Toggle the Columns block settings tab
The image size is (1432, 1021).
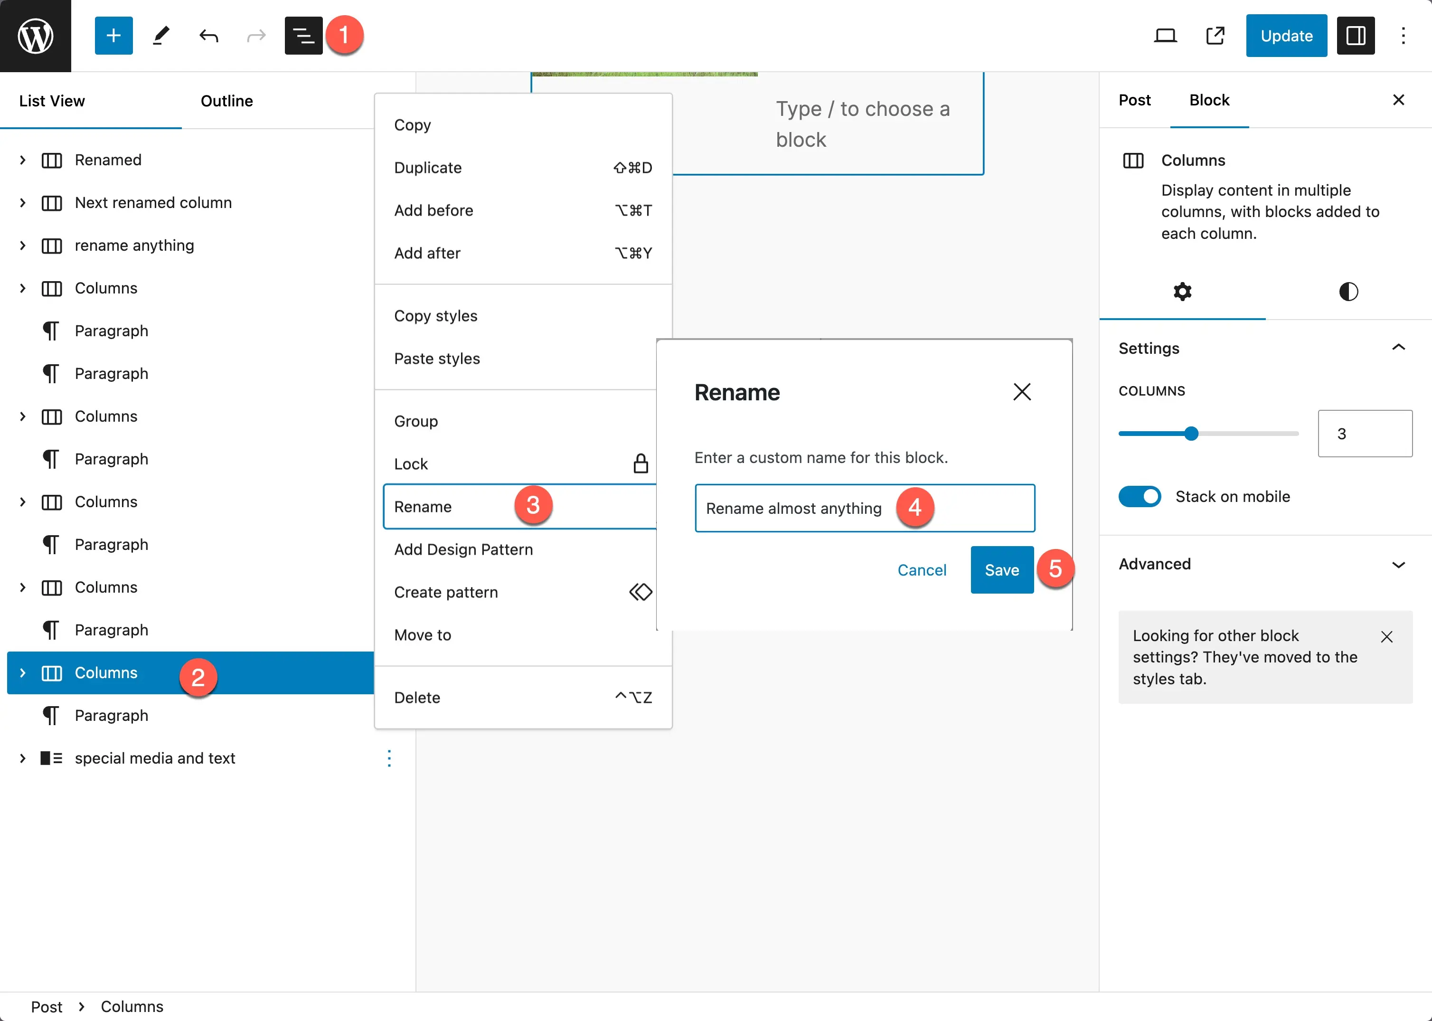pos(1183,291)
